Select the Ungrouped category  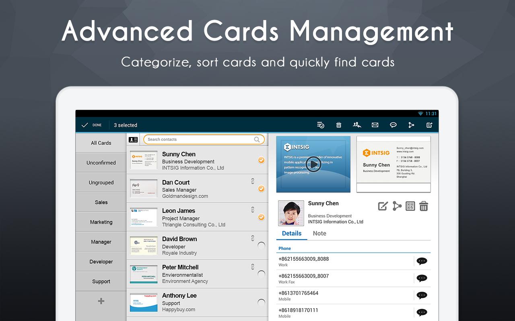pos(101,183)
